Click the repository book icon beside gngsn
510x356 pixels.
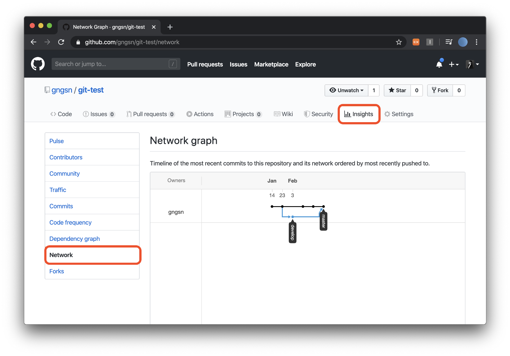[47, 90]
